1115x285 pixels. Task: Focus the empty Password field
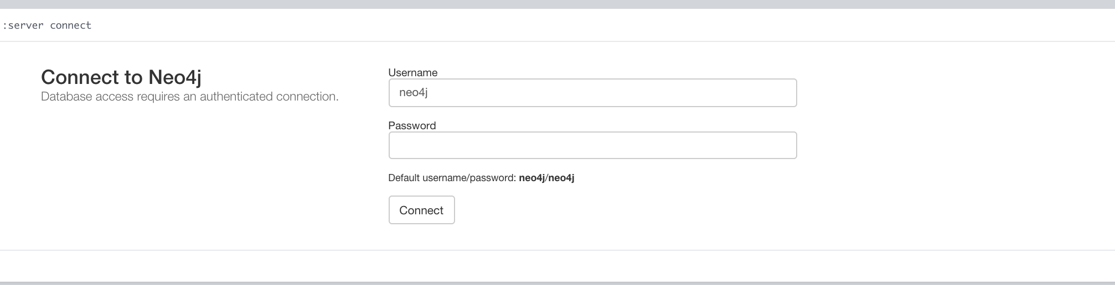pyautogui.click(x=592, y=145)
